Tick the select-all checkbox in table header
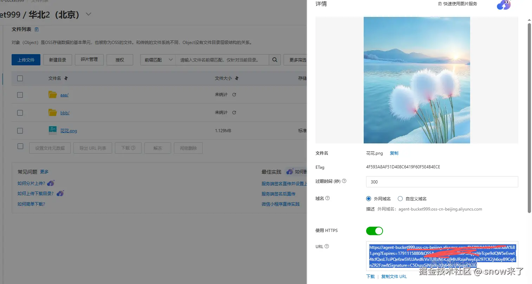This screenshot has width=532, height=284. (20, 78)
